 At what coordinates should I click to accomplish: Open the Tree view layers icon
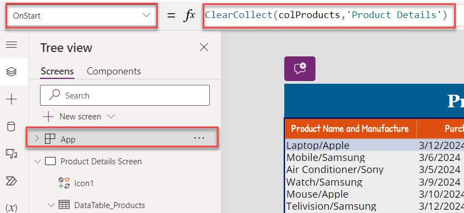click(12, 72)
